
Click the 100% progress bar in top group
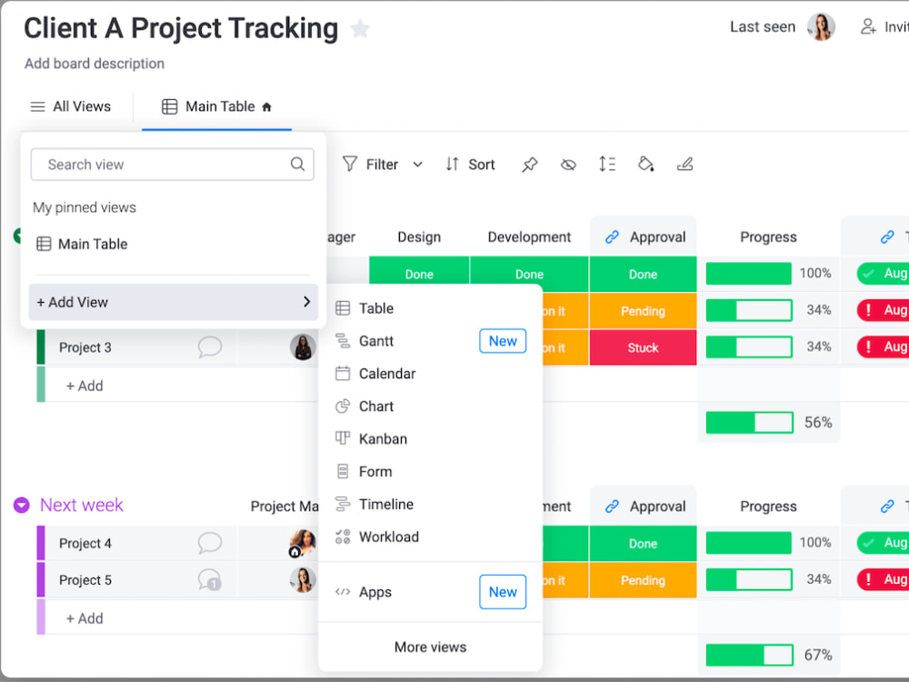coord(748,273)
